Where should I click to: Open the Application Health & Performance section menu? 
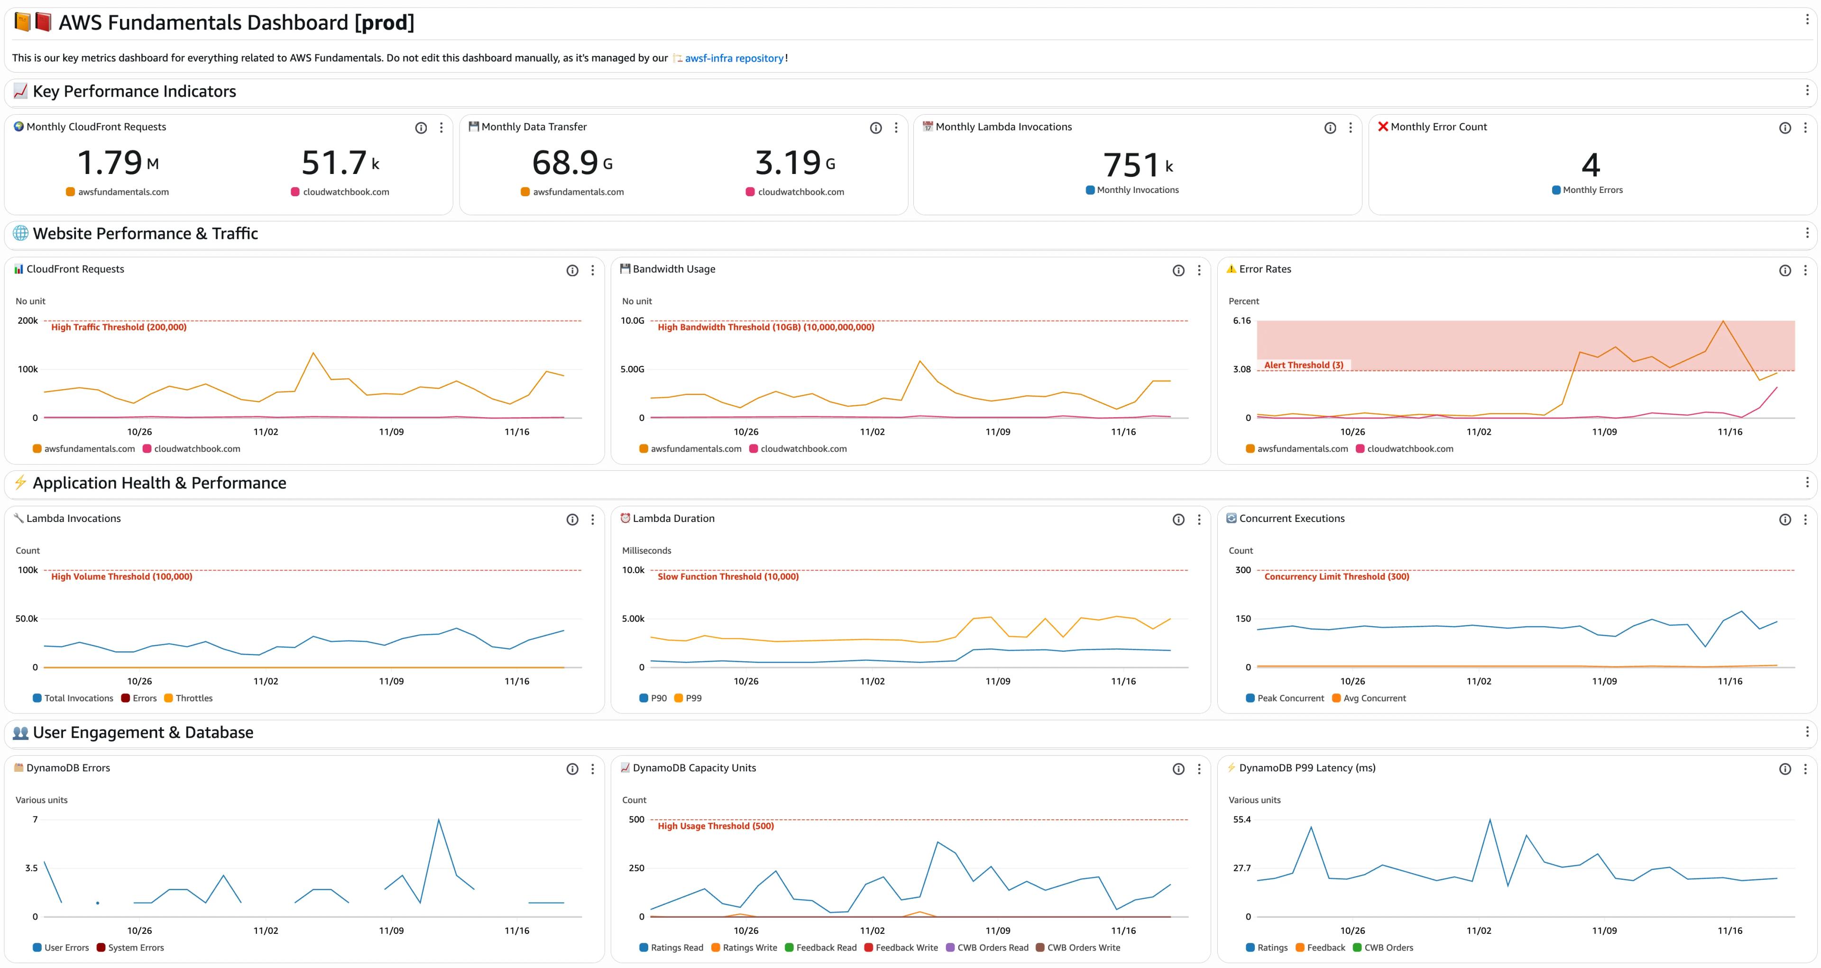coord(1807,483)
